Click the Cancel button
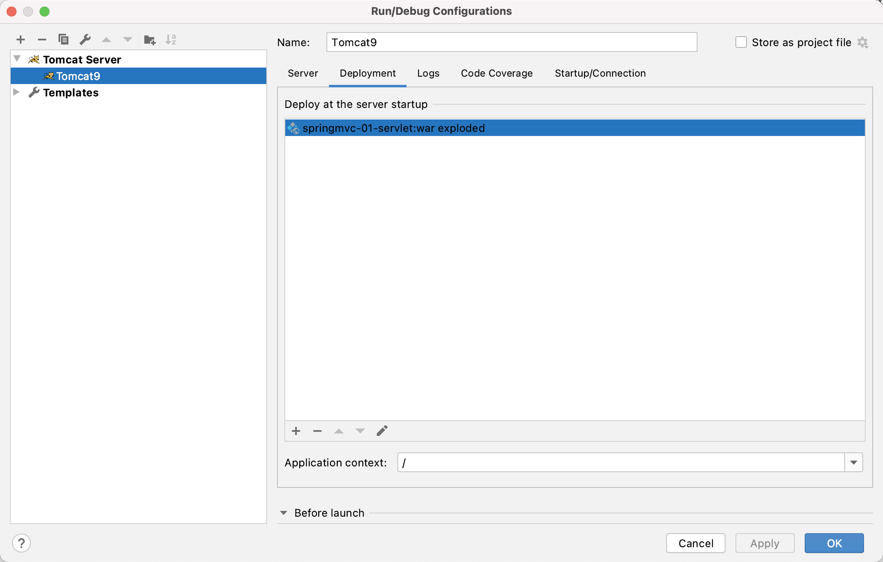This screenshot has height=562, width=883. coord(696,543)
